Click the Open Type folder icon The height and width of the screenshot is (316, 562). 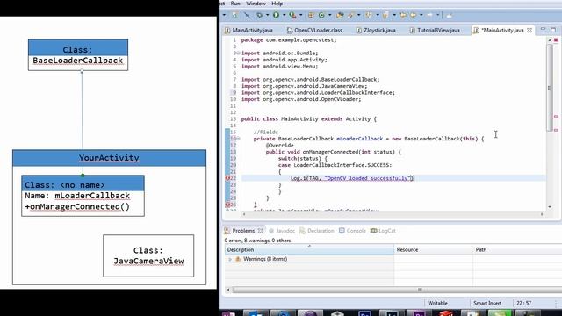pyautogui.click(x=340, y=15)
